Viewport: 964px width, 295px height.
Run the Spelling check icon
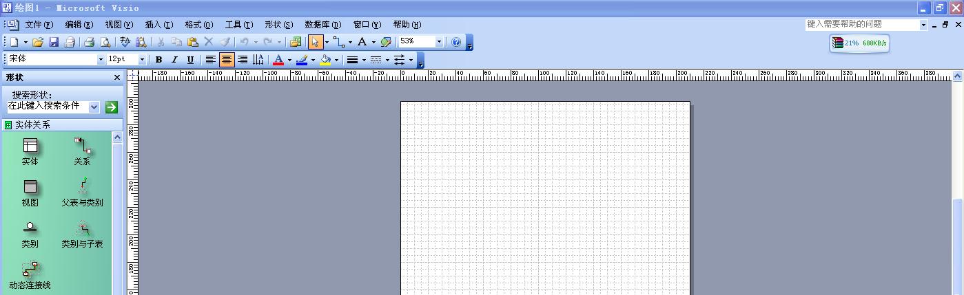click(x=125, y=42)
